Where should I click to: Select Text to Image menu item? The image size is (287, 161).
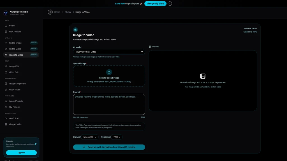tap(21, 43)
